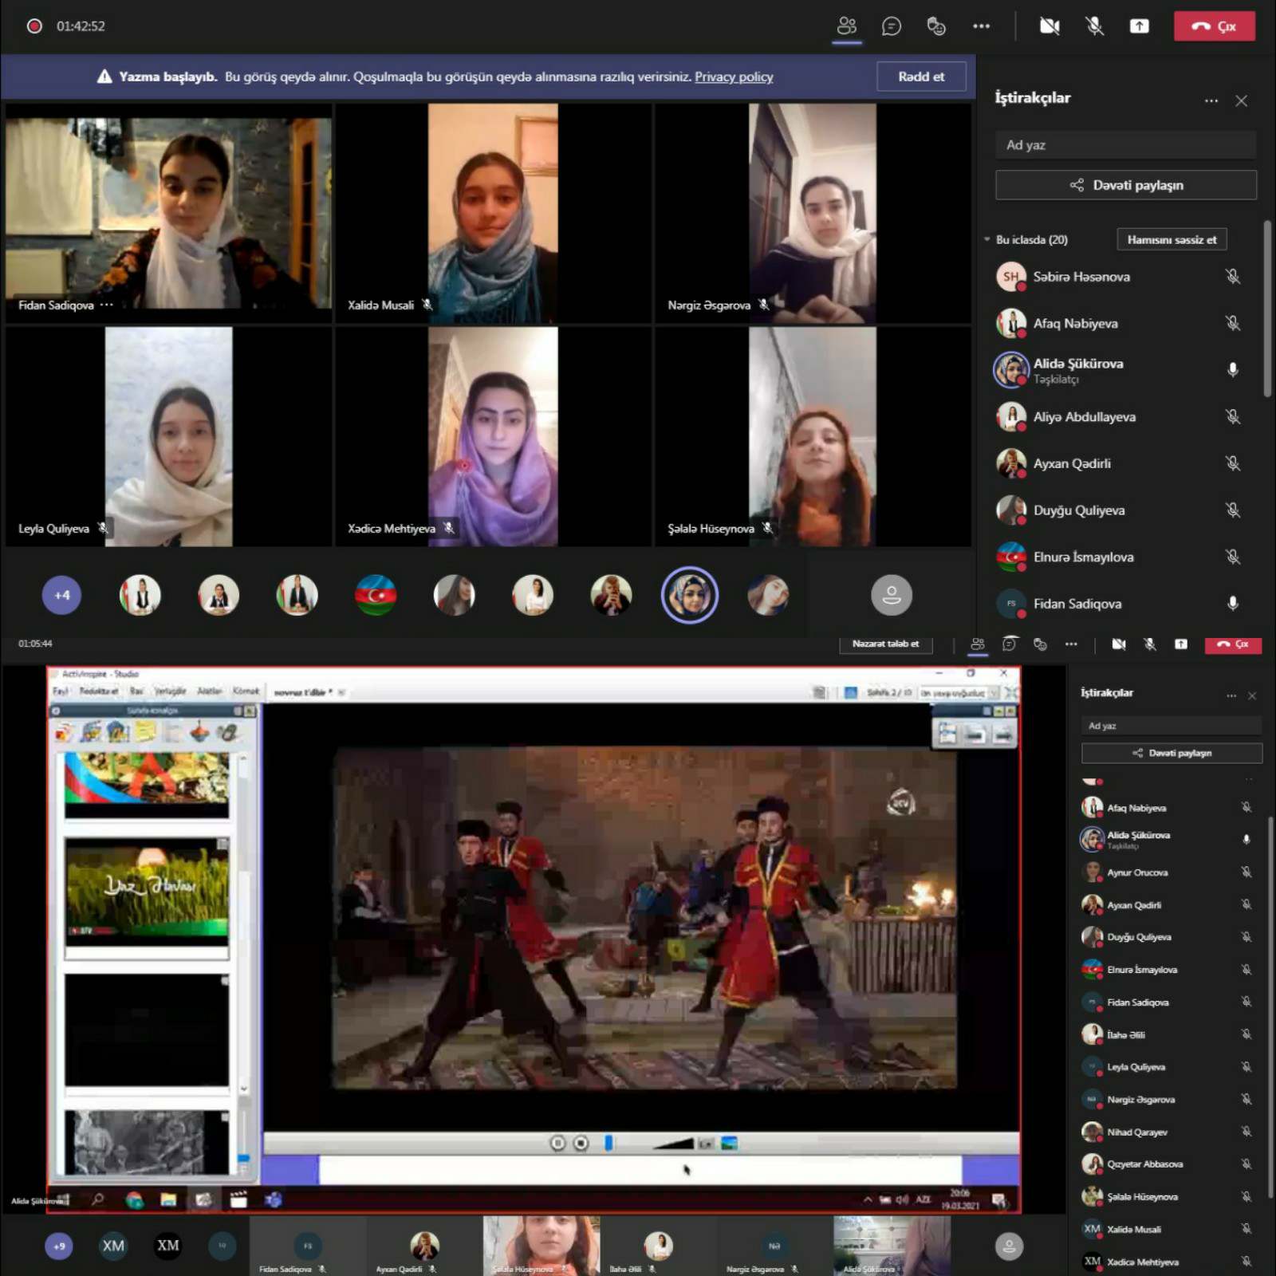This screenshot has width=1276, height=1276.
Task: Open second browser icon in ActivInspire panel
Action: click(x=91, y=731)
